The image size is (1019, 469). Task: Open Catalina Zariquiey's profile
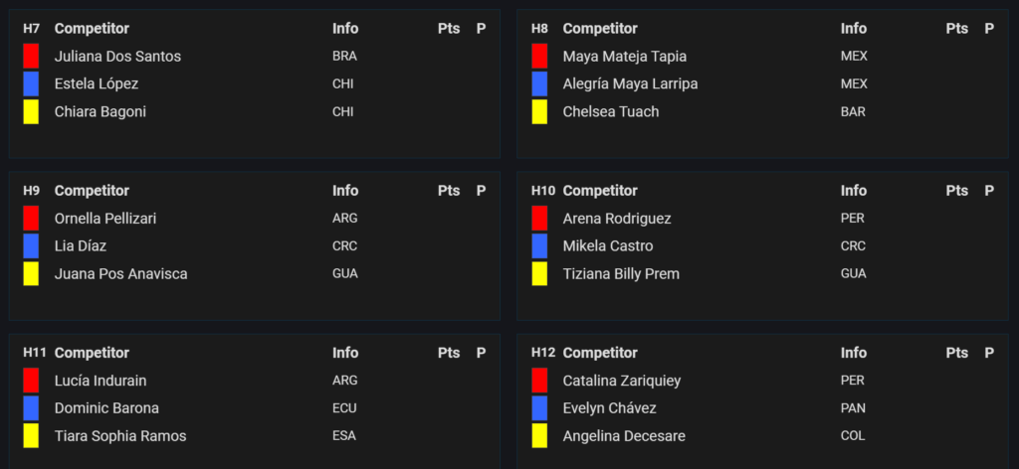[622, 381]
